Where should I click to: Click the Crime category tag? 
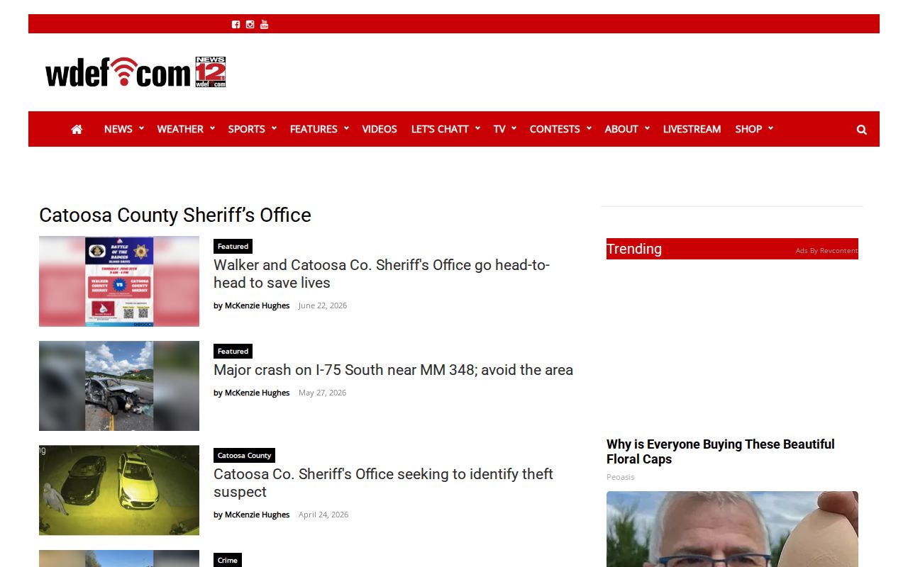pos(228,560)
